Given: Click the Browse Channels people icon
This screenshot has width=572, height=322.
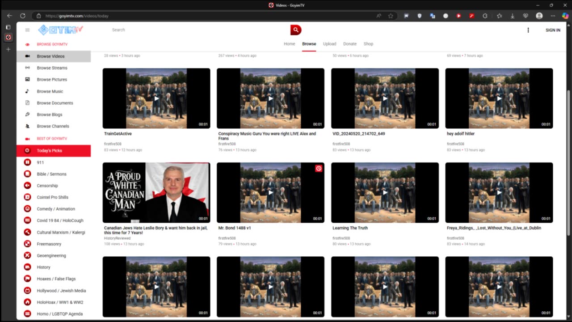Looking at the screenshot, I should (27, 126).
